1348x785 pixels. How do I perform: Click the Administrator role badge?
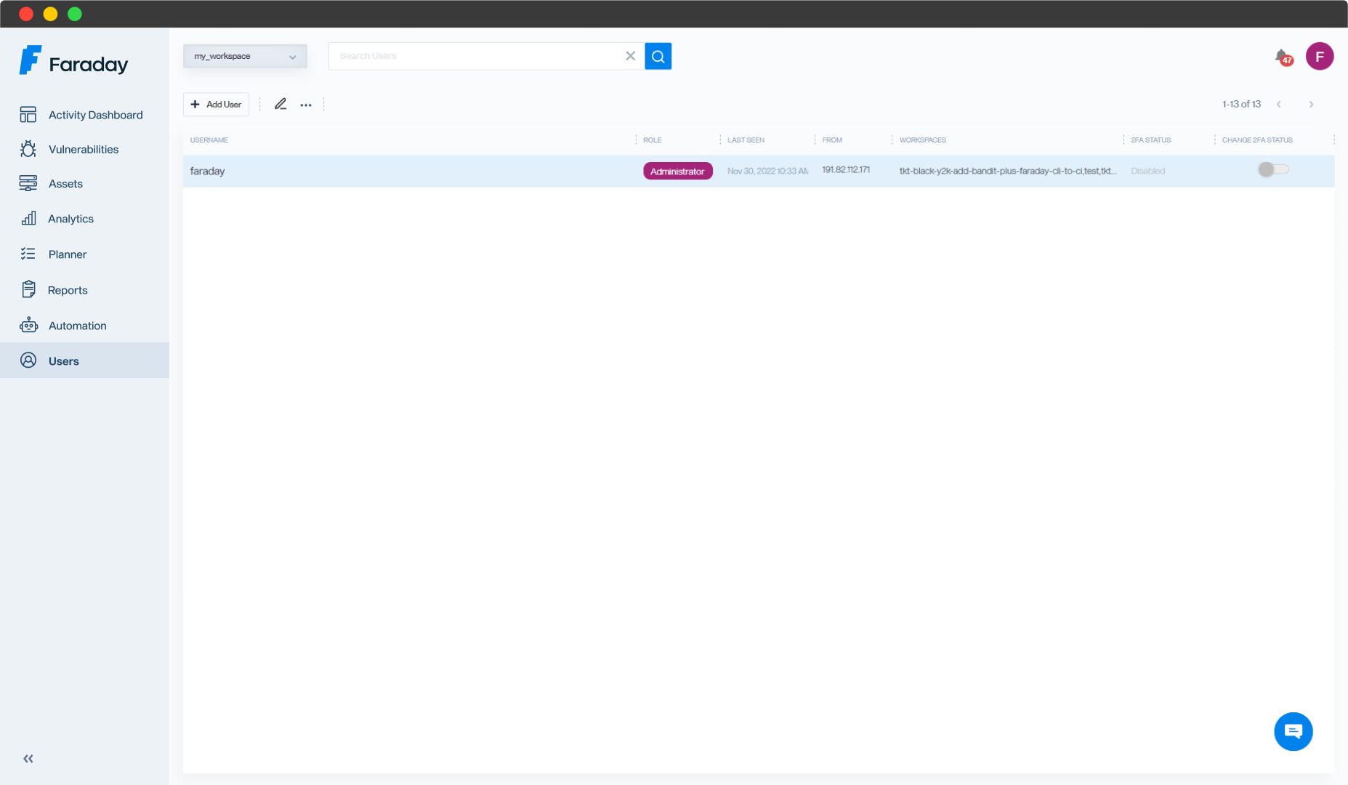pyautogui.click(x=677, y=172)
